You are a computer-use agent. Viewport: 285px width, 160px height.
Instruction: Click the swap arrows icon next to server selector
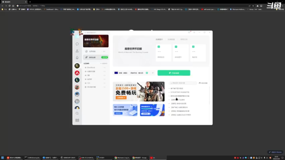point(153,73)
